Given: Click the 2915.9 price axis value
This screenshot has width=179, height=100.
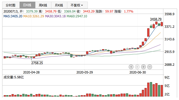Looking at the screenshot, I should coord(169,52).
